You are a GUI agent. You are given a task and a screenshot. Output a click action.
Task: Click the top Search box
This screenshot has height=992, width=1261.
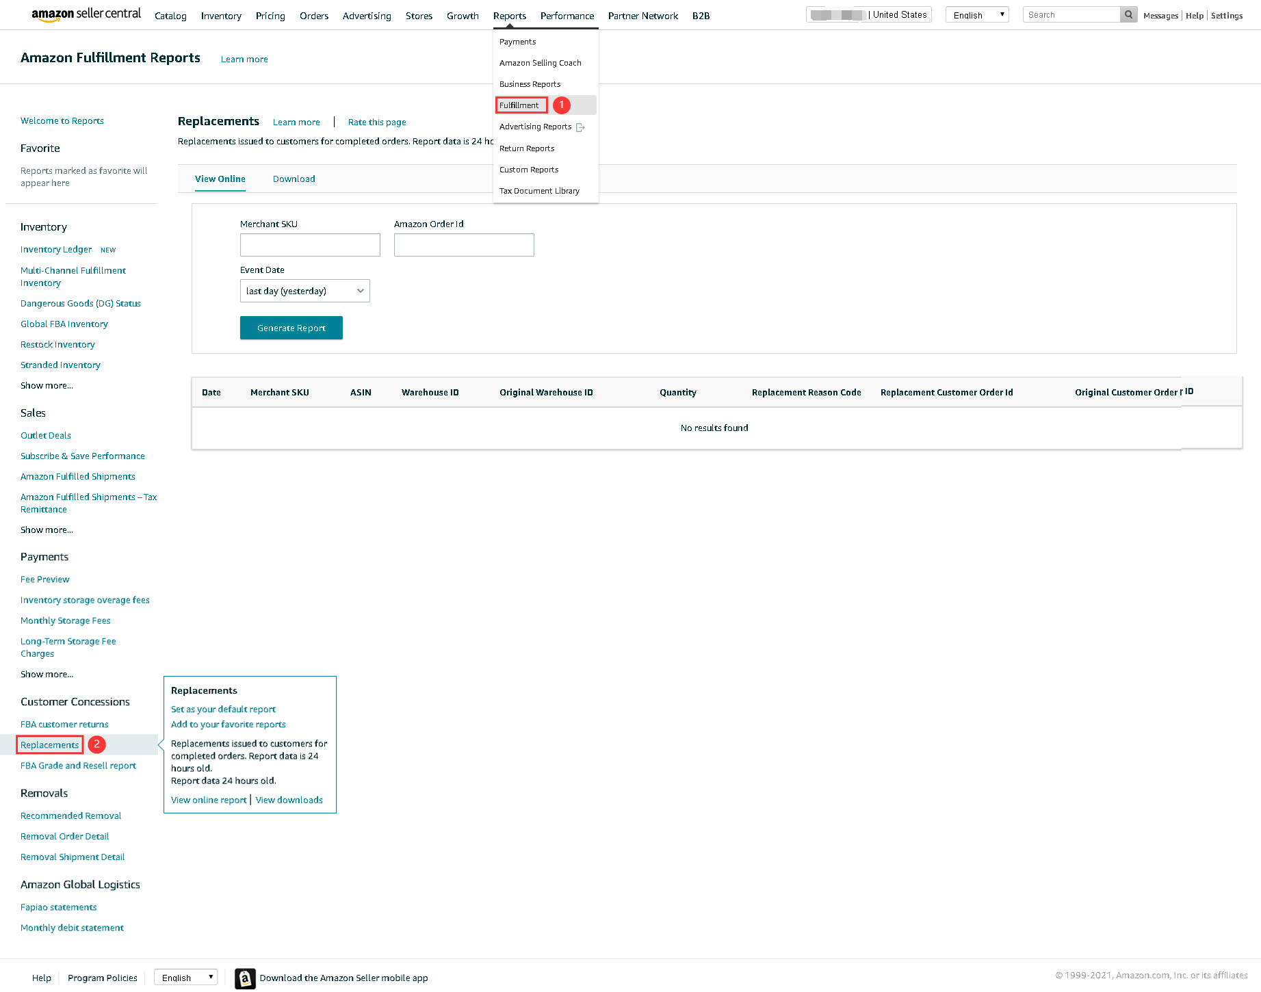click(x=1072, y=14)
